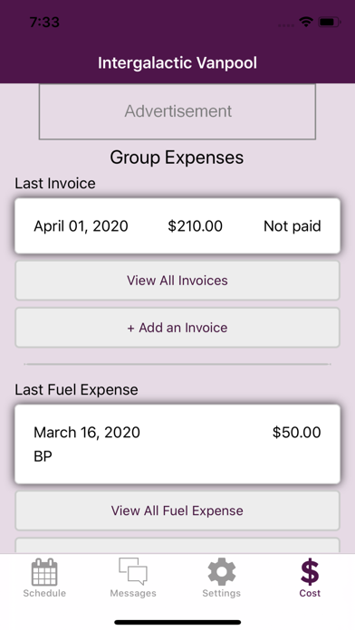Tap the Not paid status text
This screenshot has width=355, height=630.
point(293,225)
